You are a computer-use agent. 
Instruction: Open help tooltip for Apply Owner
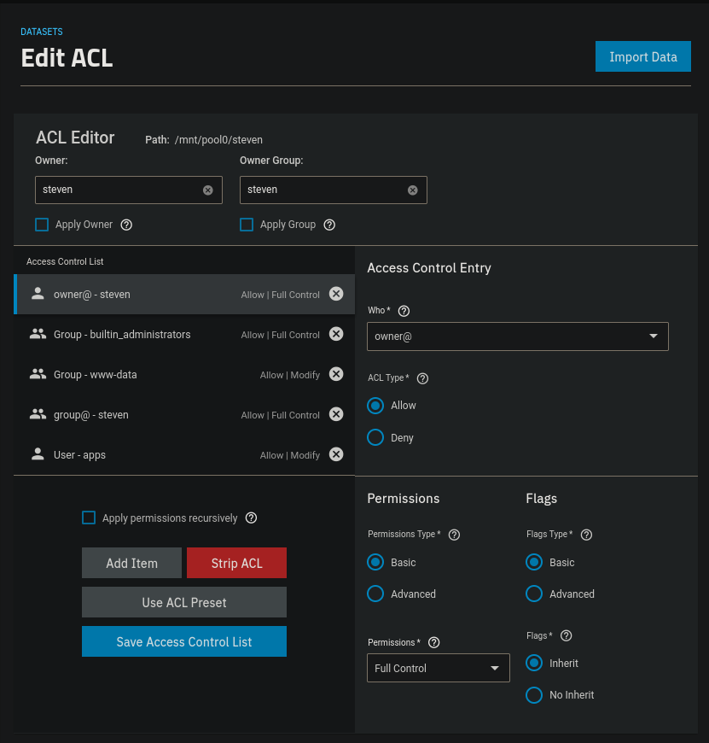pyautogui.click(x=126, y=225)
